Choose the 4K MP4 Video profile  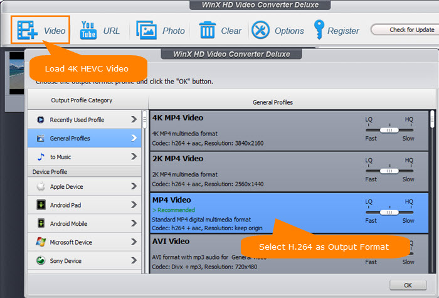tap(289, 130)
